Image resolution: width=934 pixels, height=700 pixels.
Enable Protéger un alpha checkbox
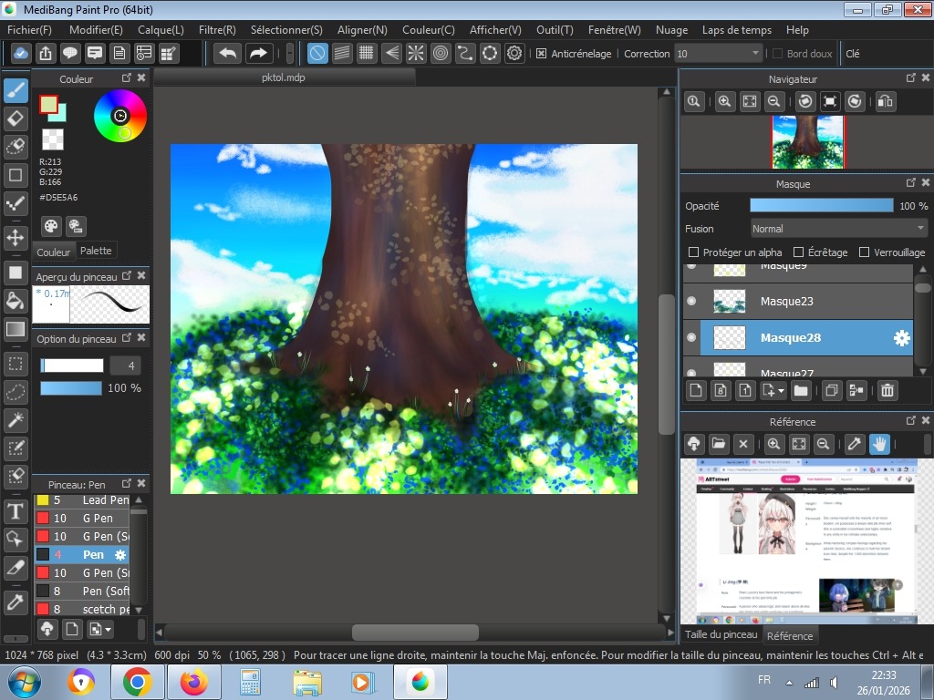click(693, 252)
